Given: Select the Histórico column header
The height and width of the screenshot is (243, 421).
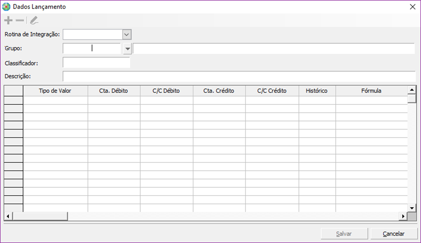Looking at the screenshot, I should coord(317,91).
